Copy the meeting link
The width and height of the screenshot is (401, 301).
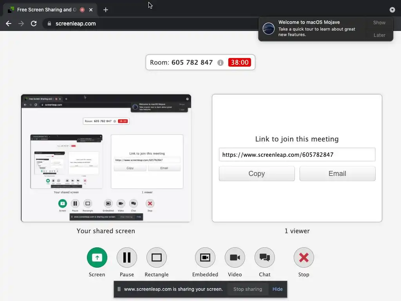[x=256, y=174]
